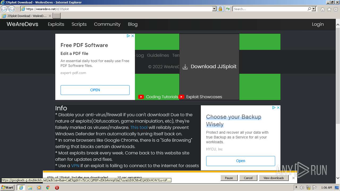Open media player taskbar icon
Image resolution: width=340 pixels, height=191 pixels.
point(39,188)
